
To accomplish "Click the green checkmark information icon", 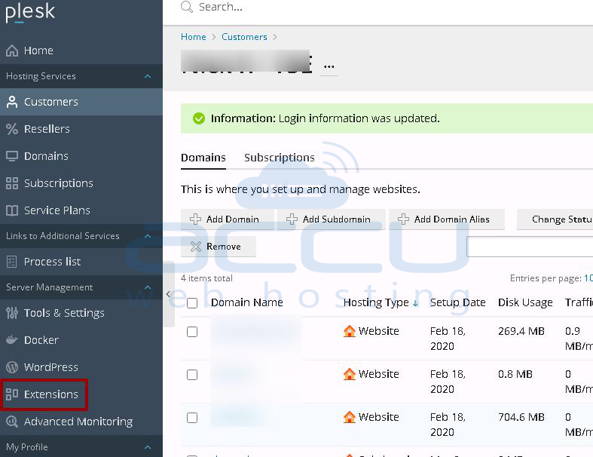I will [199, 118].
